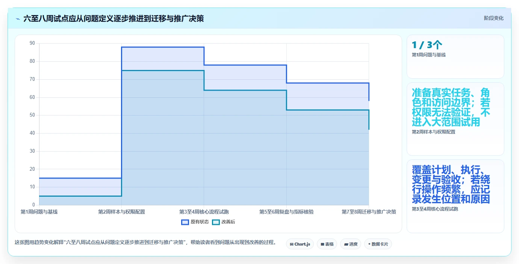519x264 pixels.
Task: Click the card text 覆盖计划、执行、变更与验收
Action: click(451, 184)
